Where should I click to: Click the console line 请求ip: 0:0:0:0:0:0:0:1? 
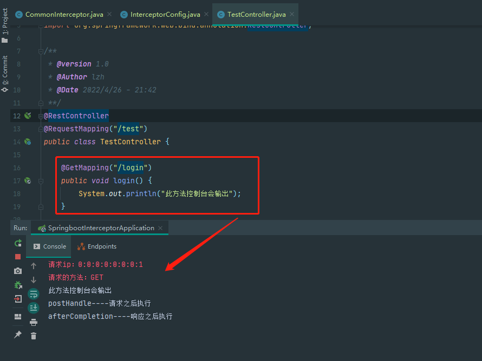(x=96, y=264)
